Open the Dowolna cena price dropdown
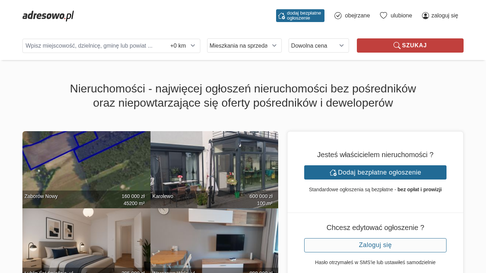The image size is (486, 273). pos(318,45)
